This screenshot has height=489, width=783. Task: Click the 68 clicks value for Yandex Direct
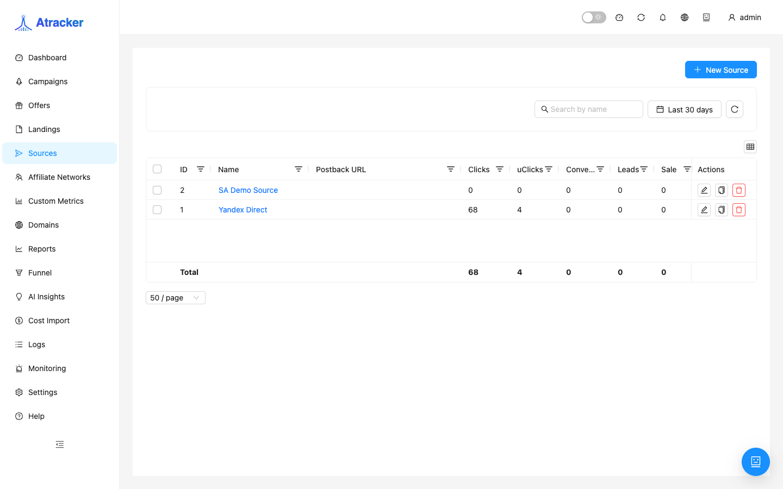point(473,210)
